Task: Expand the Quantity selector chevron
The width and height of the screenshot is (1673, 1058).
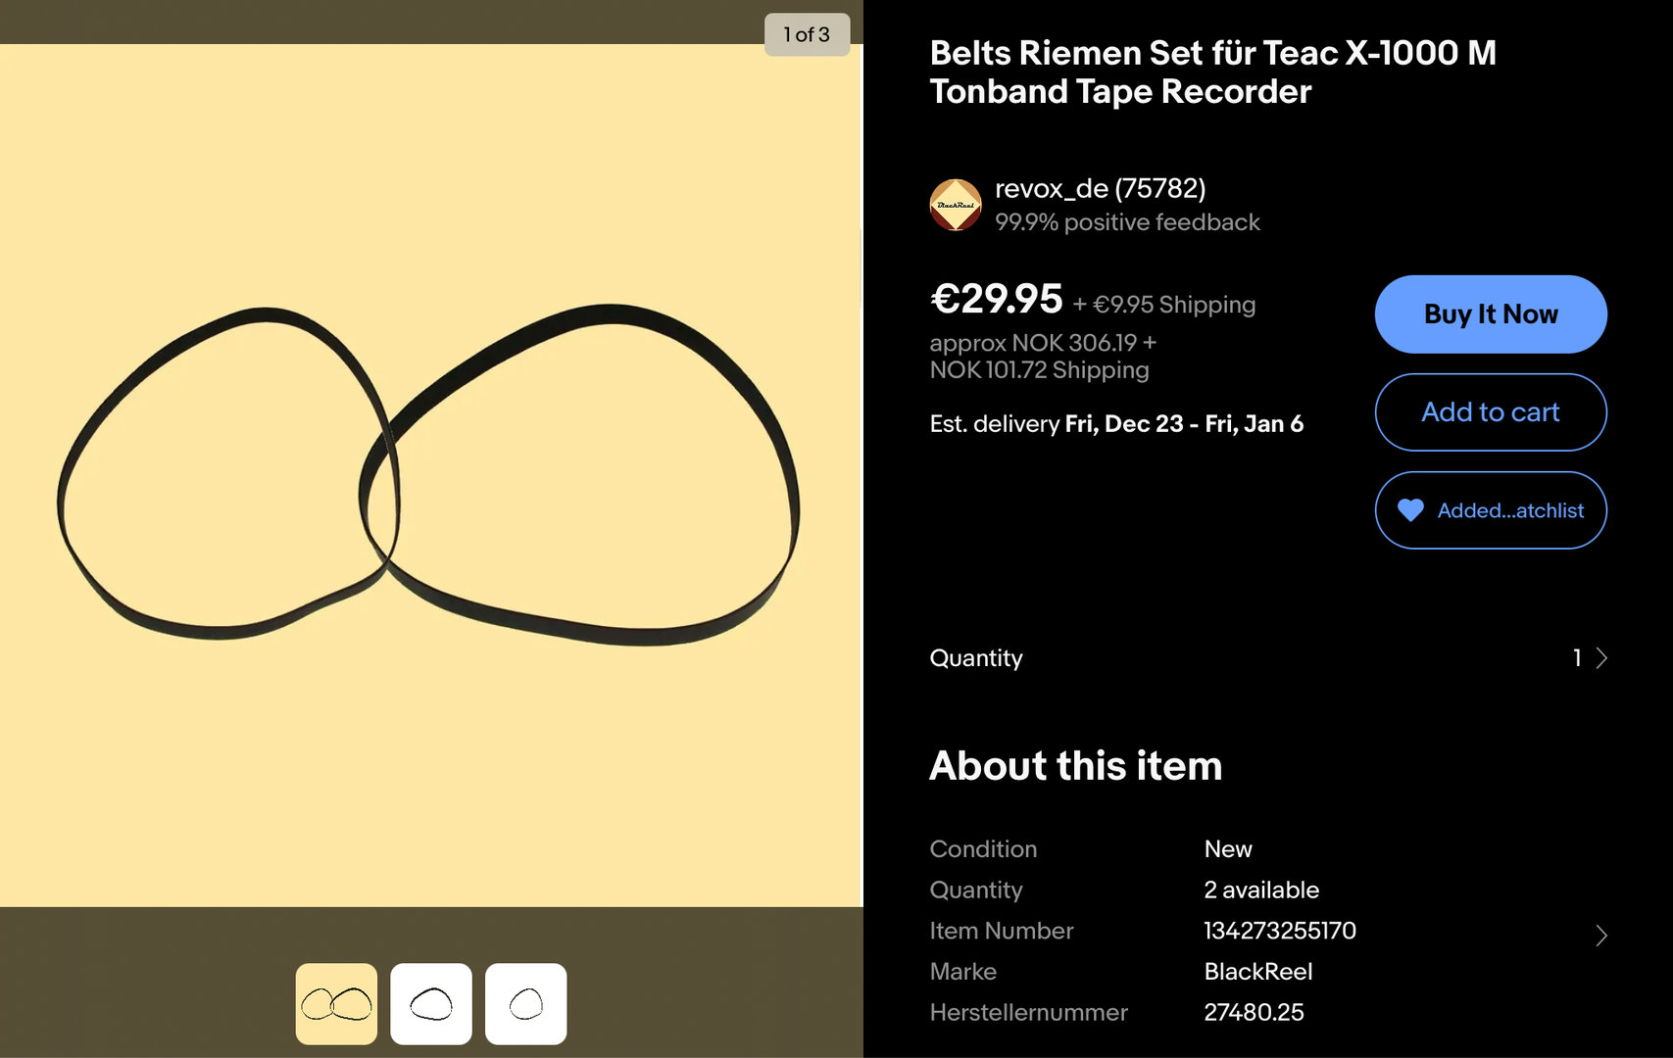Action: [1600, 657]
